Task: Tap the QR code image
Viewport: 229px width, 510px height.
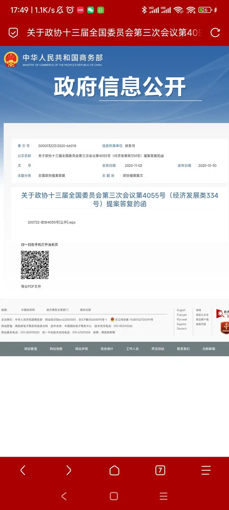Action: click(x=35, y=265)
